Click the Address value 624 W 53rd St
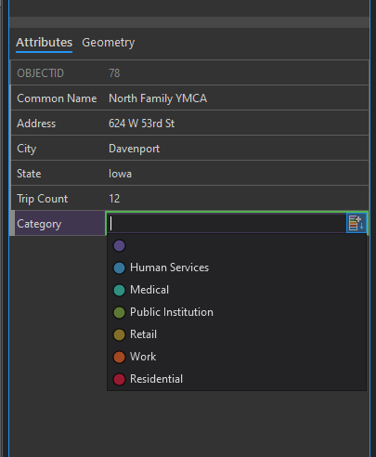The width and height of the screenshot is (376, 457). [142, 124]
